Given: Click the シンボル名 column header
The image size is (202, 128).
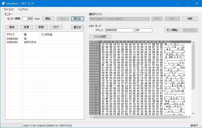Looking at the screenshot, I should 47,35.
